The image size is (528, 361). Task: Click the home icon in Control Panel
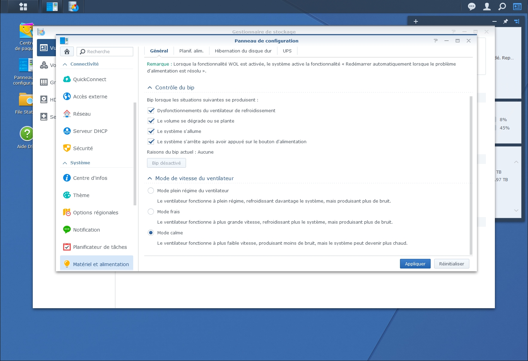point(67,51)
